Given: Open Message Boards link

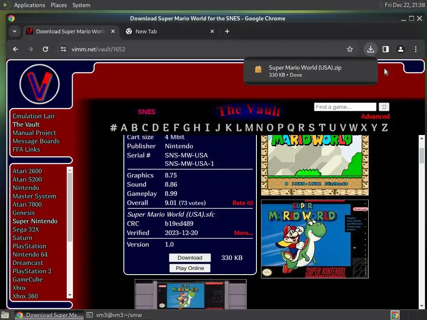Looking at the screenshot, I should tap(36, 141).
